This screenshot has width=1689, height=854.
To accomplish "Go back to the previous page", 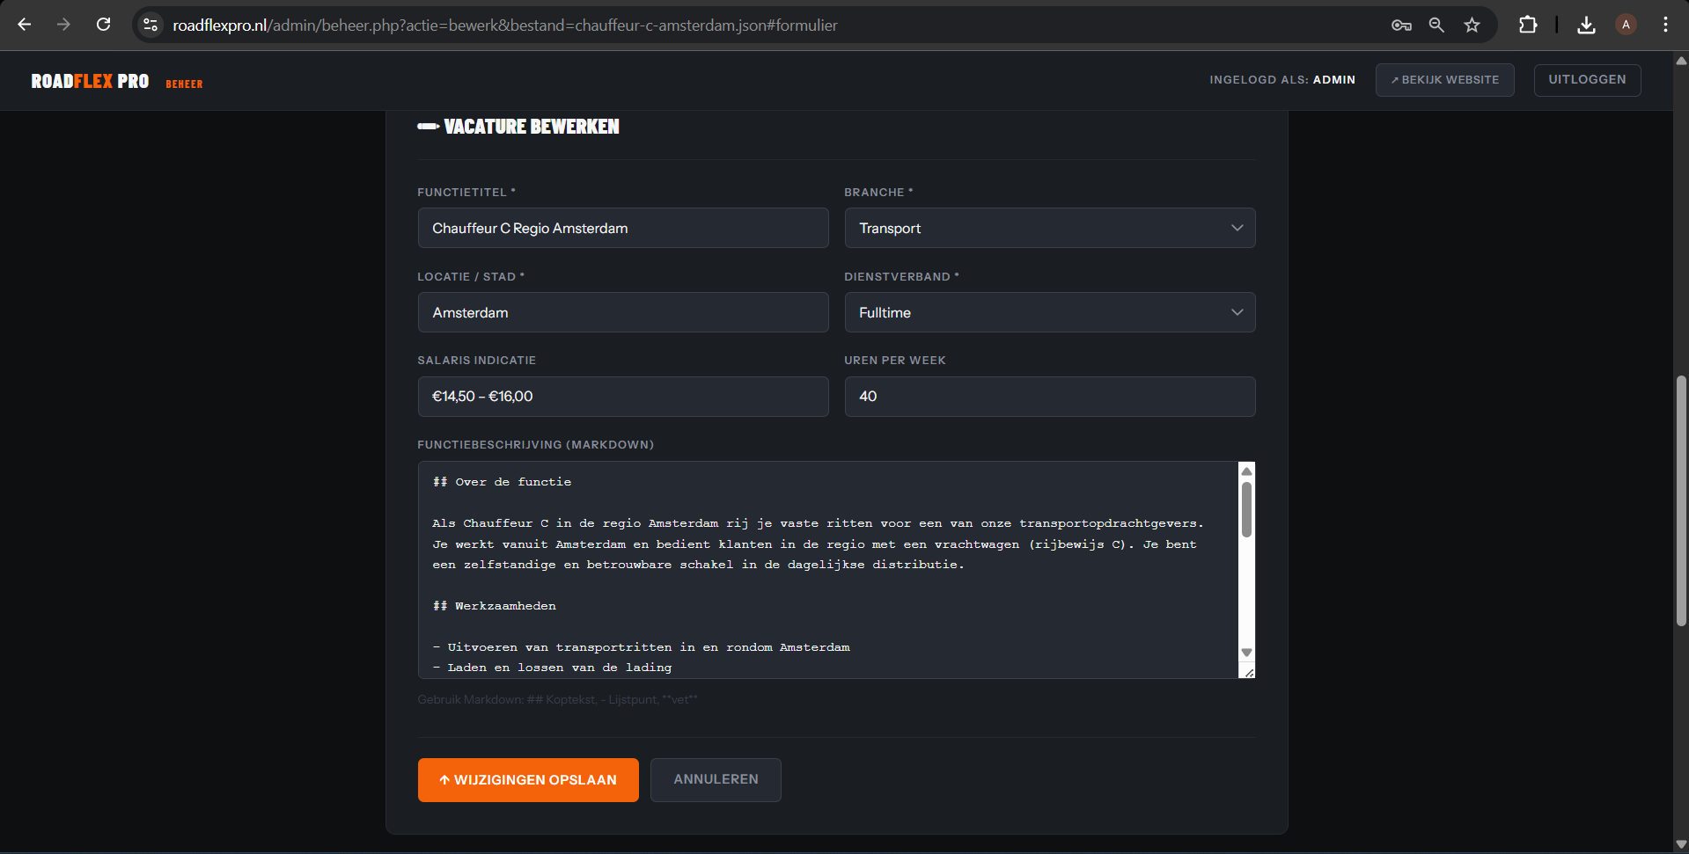I will 25,25.
